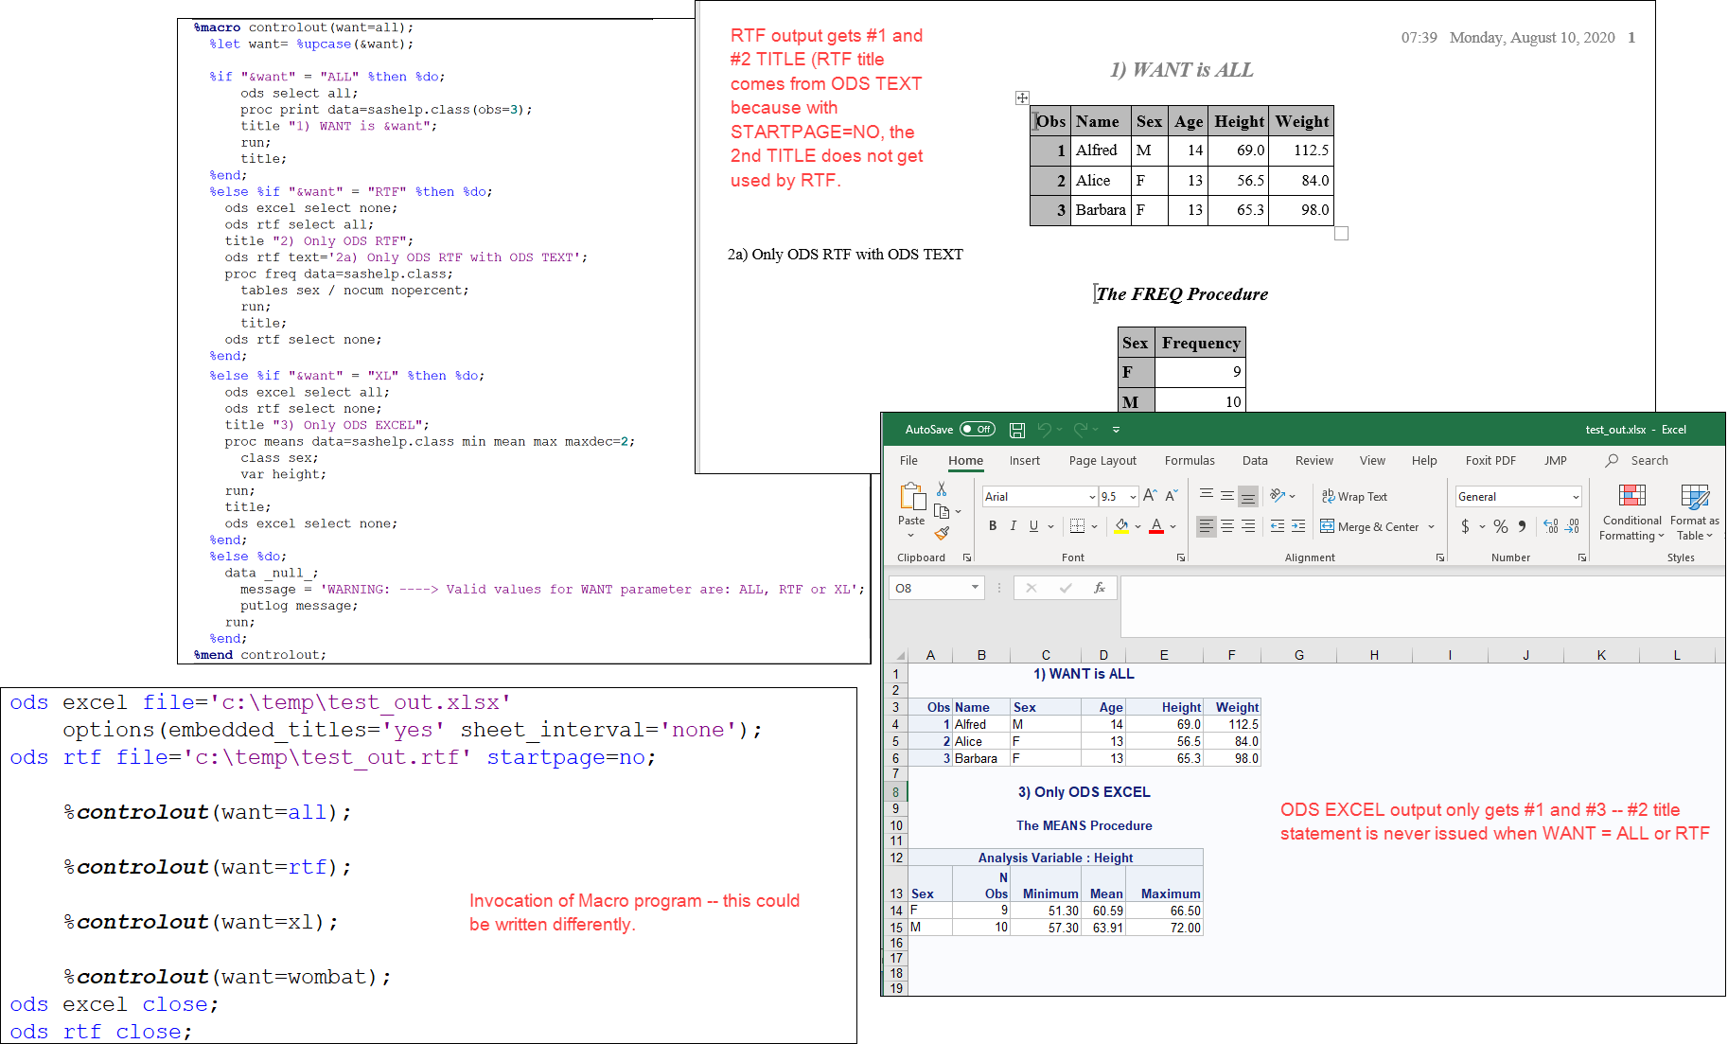Click the Center align icon

(1227, 526)
